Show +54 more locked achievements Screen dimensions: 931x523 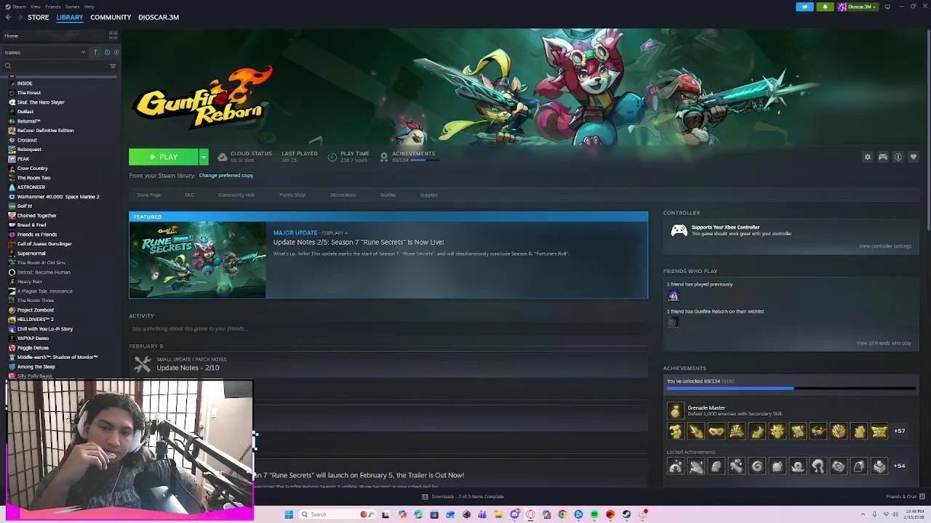(x=900, y=466)
